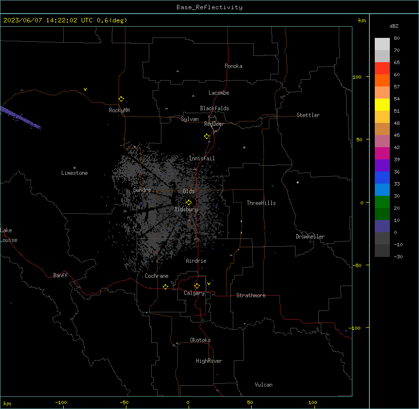
Task: Select the light gray 80-70 dBZ swatch
Action: (x=382, y=44)
